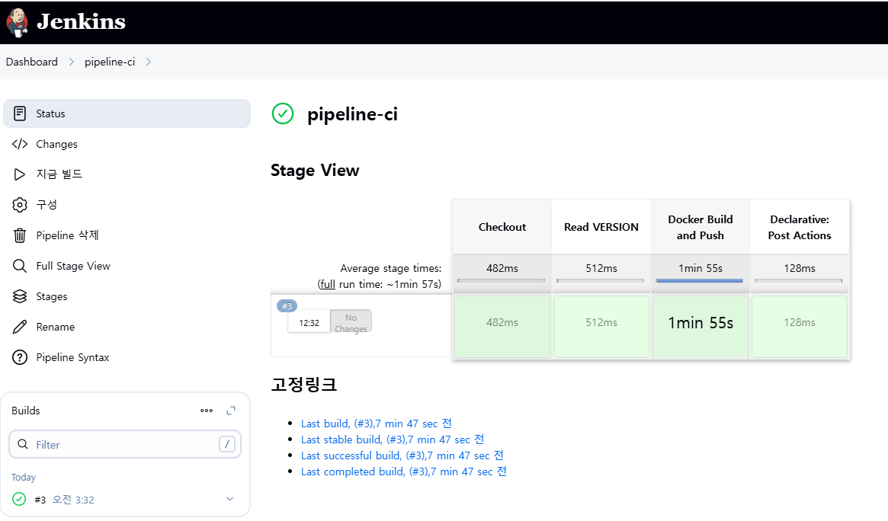Image resolution: width=888 pixels, height=521 pixels.
Task: Click the underlined full run time link
Action: (327, 284)
